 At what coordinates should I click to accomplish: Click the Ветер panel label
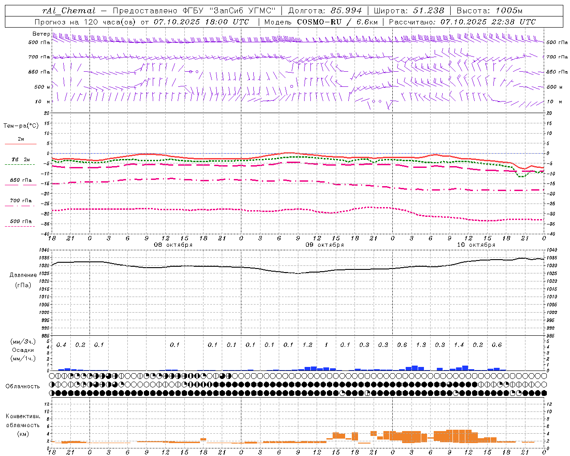41,34
